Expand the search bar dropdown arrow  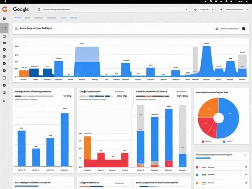pos(187,10)
